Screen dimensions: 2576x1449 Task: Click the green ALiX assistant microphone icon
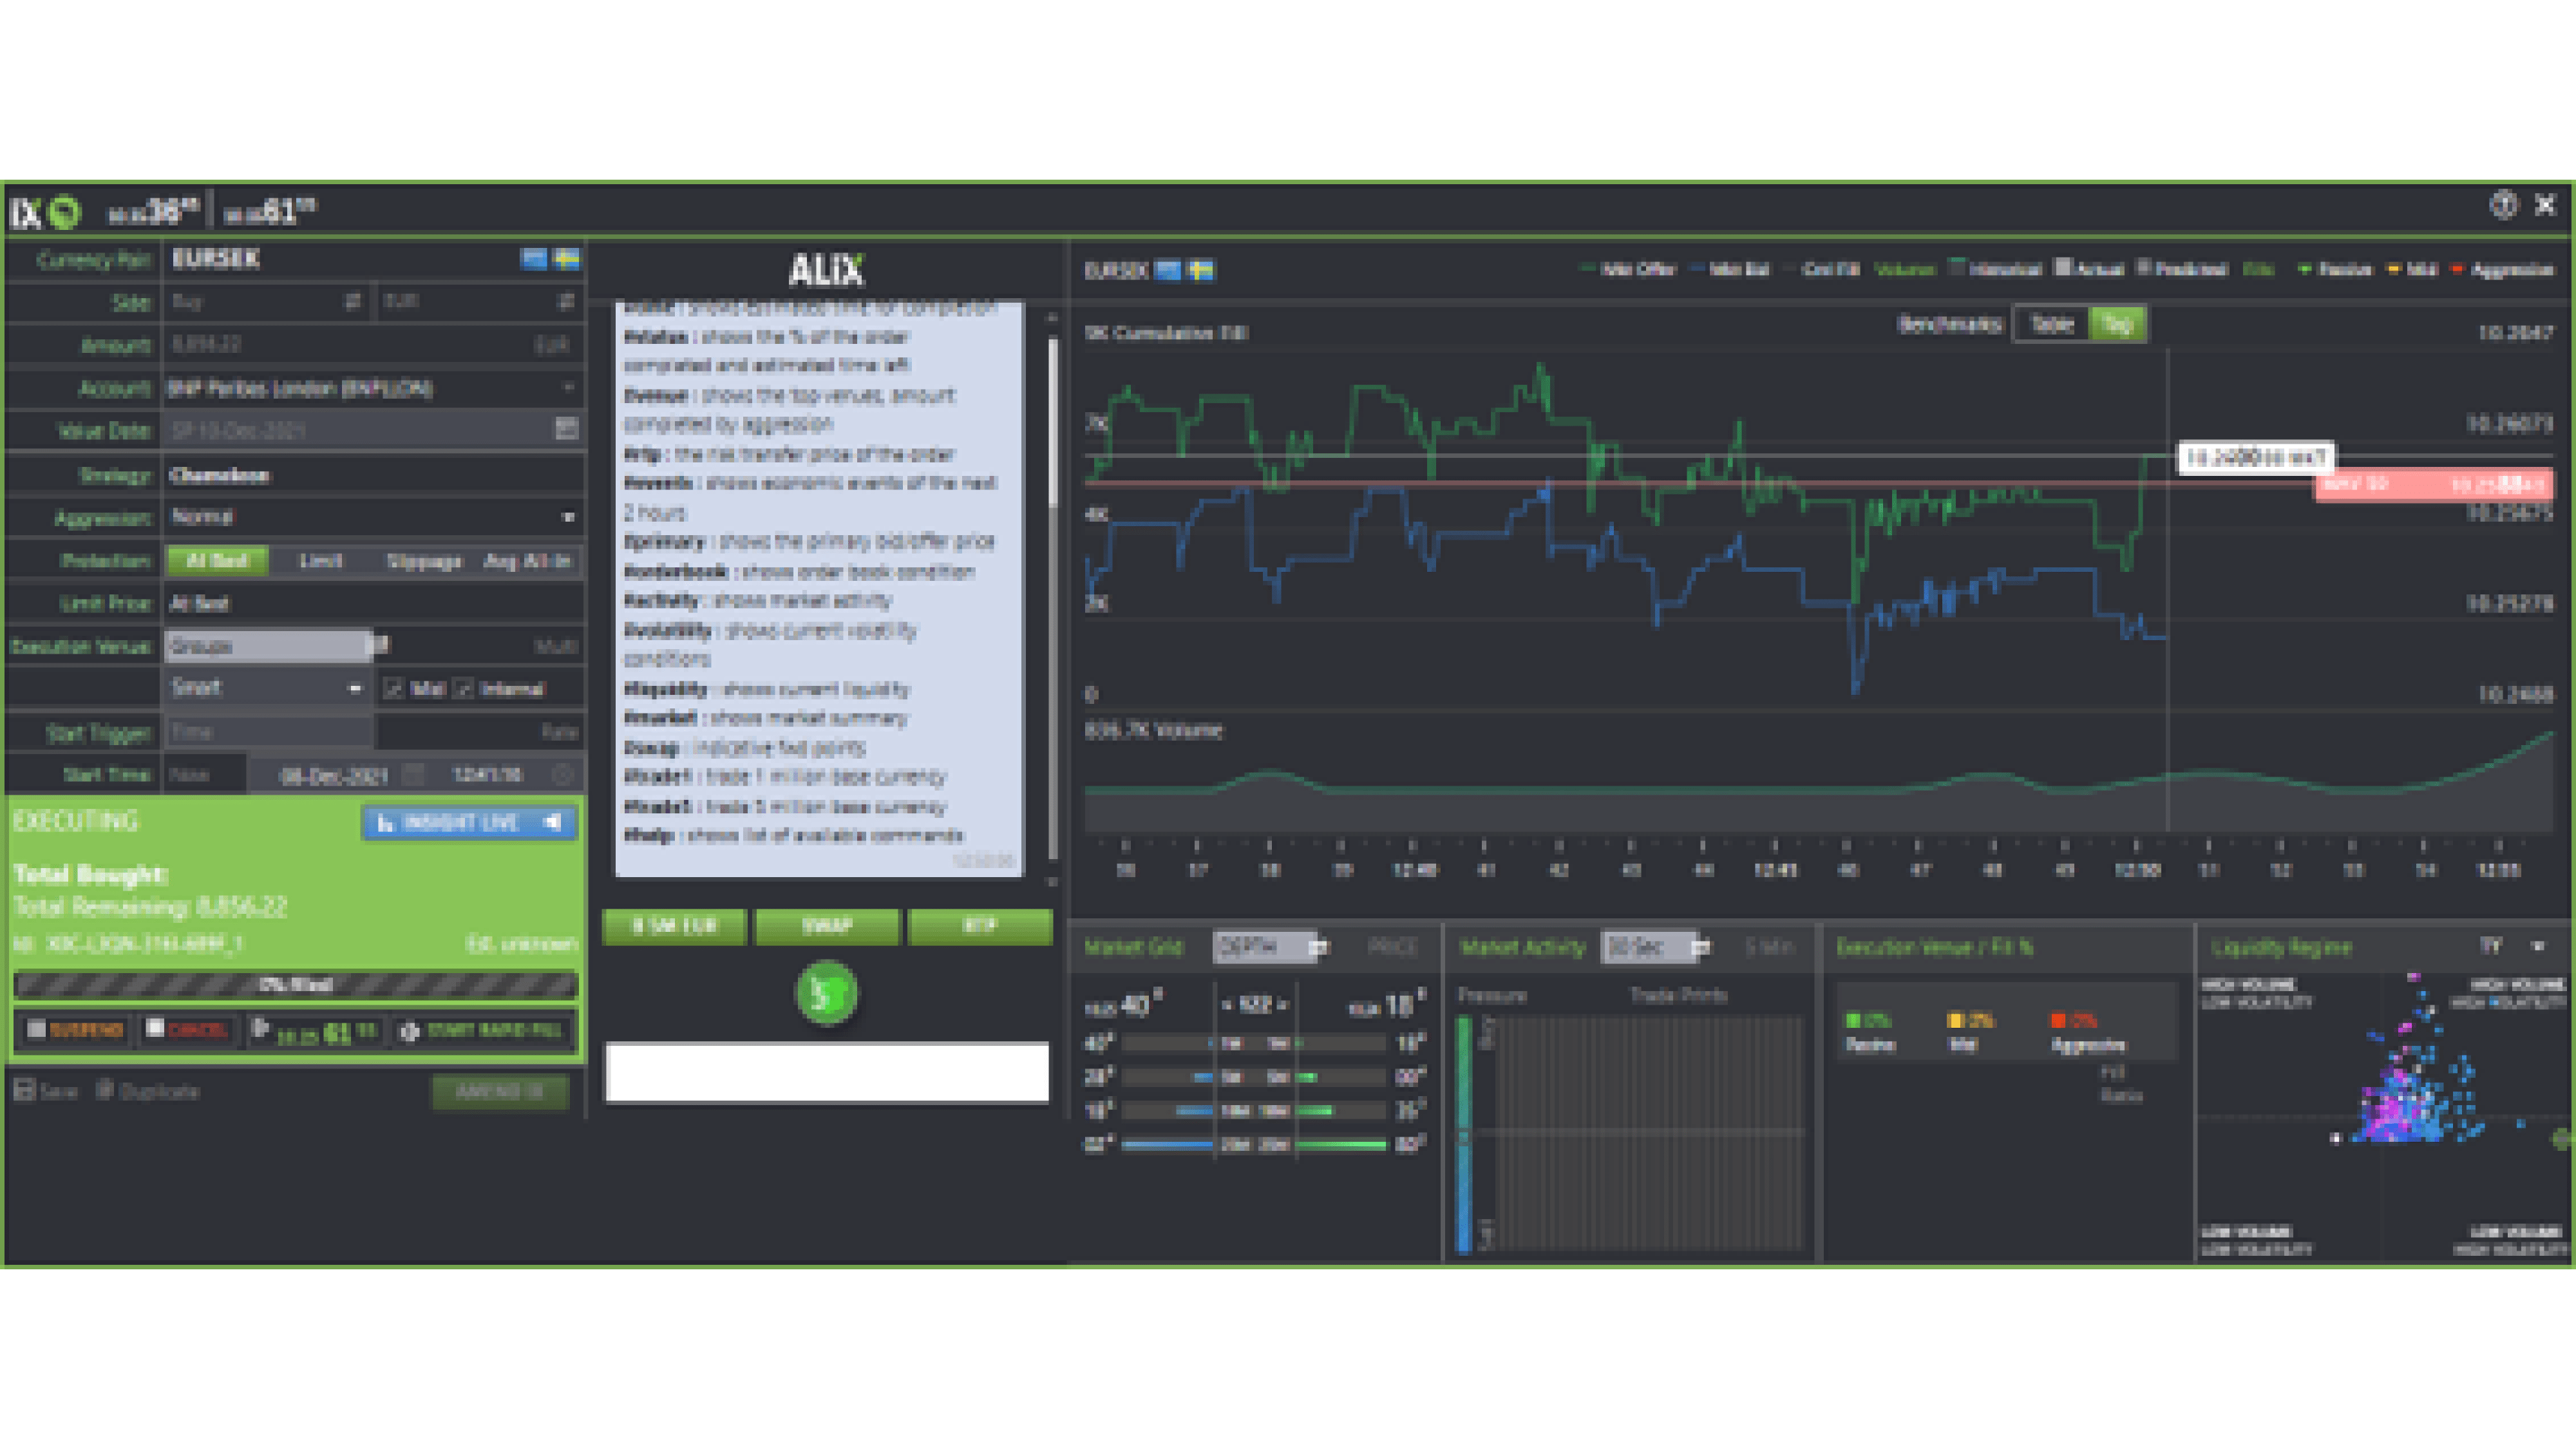[826, 992]
